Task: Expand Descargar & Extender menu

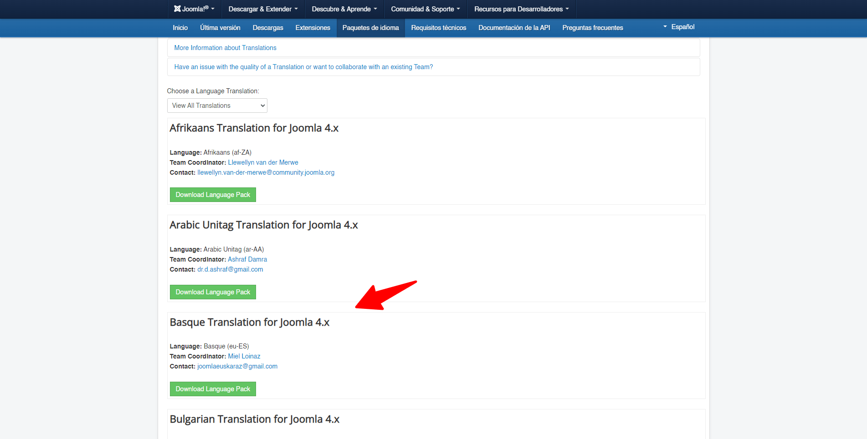Action: [x=263, y=9]
